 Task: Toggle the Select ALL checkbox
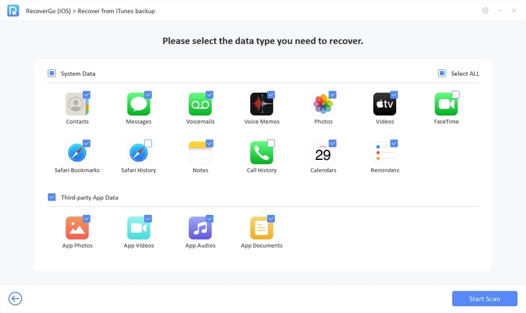pyautogui.click(x=442, y=73)
